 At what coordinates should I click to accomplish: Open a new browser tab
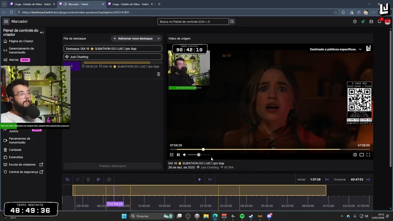(159, 4)
